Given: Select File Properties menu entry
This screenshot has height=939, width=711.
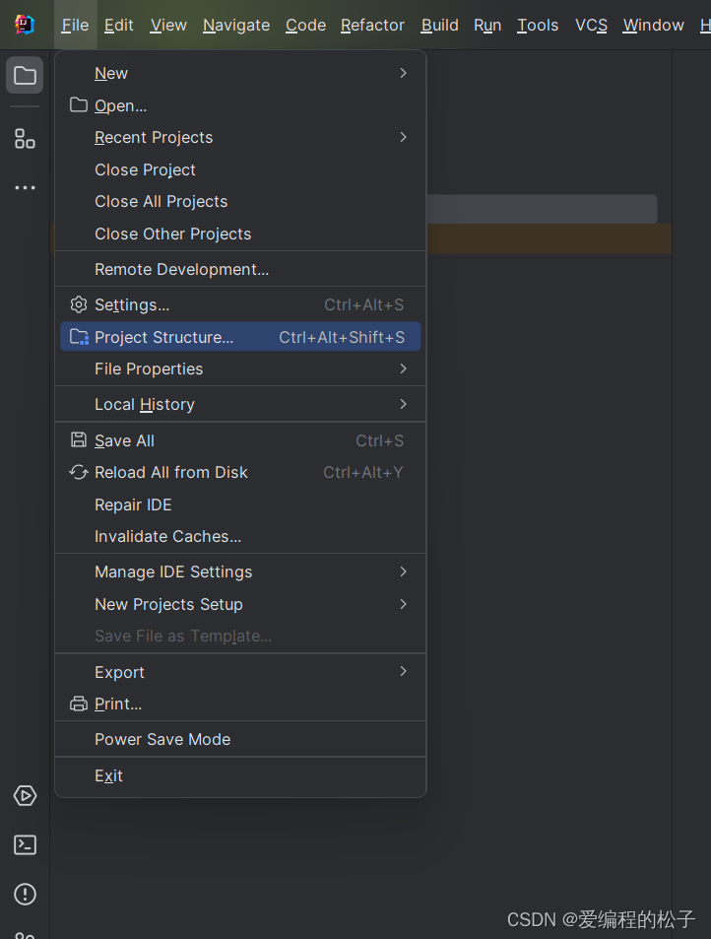Looking at the screenshot, I should click(x=240, y=369).
